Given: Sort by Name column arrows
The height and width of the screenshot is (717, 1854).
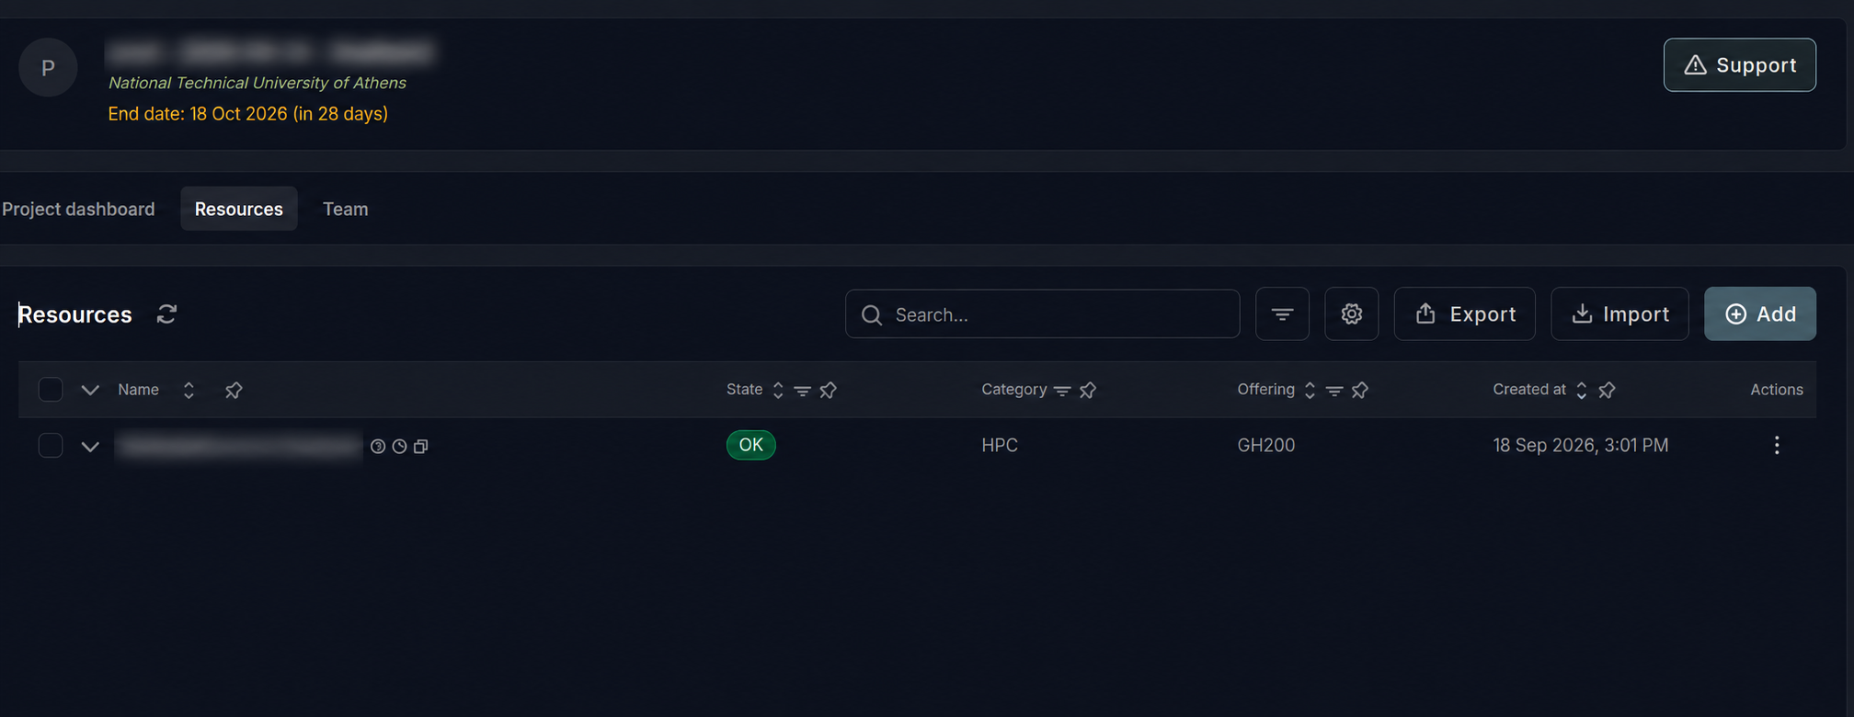Looking at the screenshot, I should (x=189, y=391).
